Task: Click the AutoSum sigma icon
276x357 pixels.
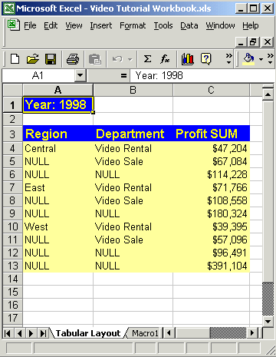Action: coord(147,59)
